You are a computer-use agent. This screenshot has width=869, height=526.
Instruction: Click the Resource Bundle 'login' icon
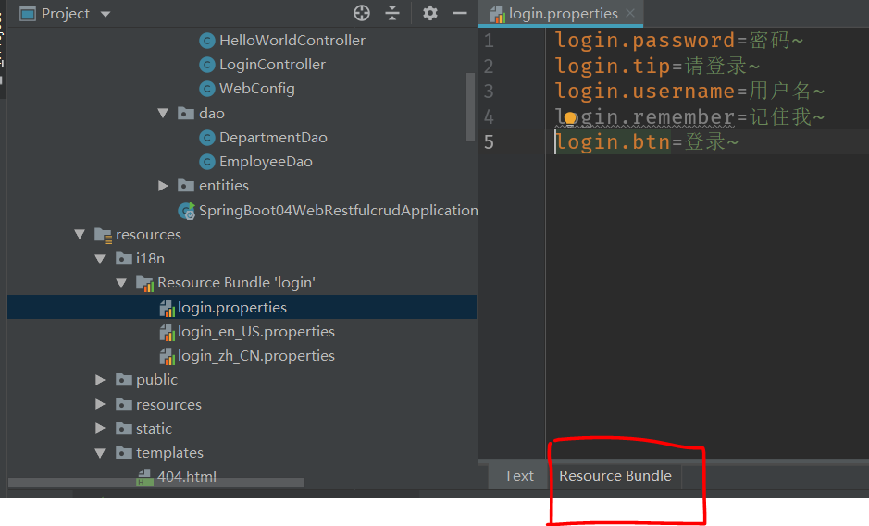click(x=144, y=283)
